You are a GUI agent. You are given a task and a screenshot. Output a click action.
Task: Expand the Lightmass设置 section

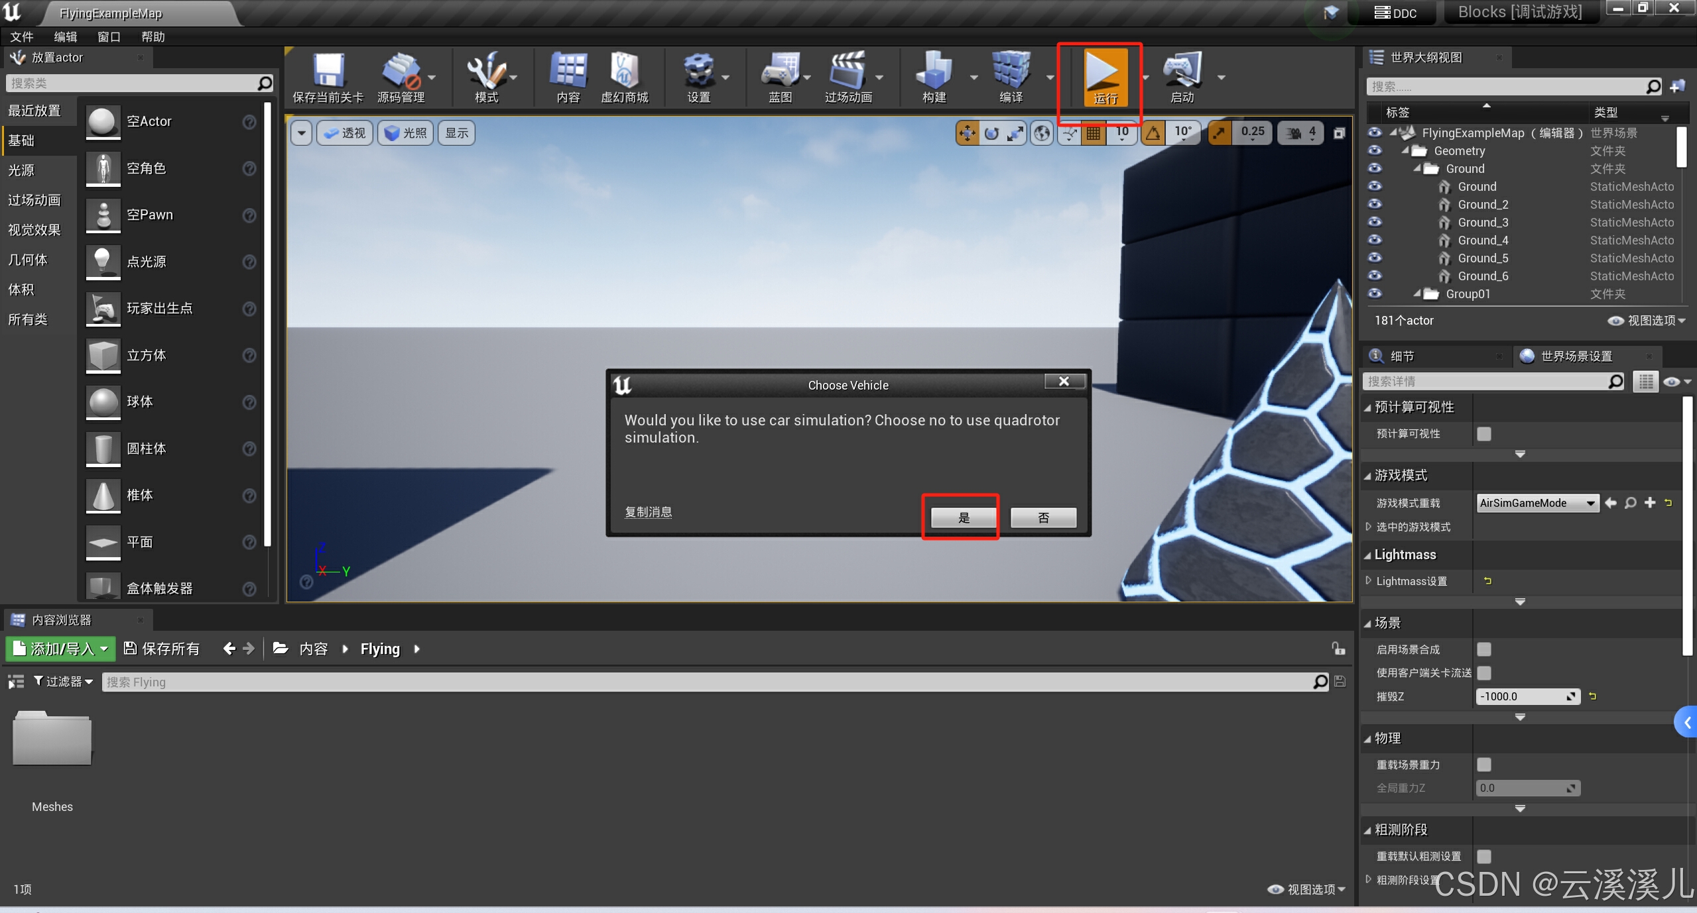click(1369, 581)
